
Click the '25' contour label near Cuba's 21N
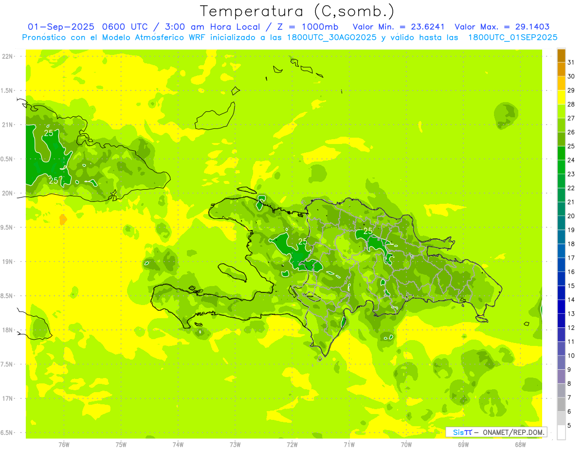tap(49, 133)
